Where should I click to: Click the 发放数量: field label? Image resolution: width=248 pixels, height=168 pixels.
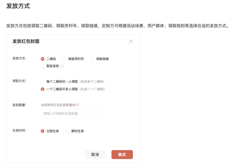19,105
